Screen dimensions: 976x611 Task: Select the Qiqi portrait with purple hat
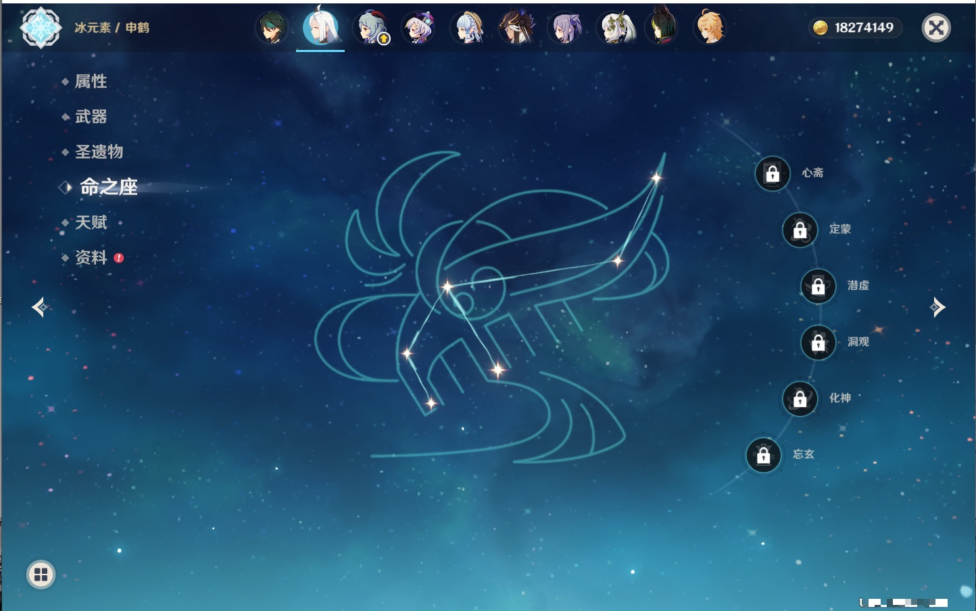pyautogui.click(x=419, y=28)
